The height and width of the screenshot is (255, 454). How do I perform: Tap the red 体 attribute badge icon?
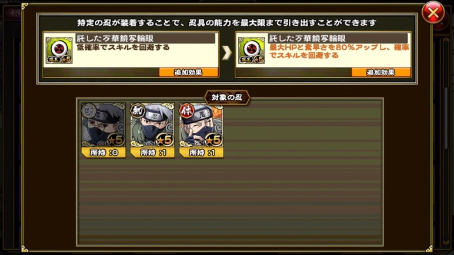point(186,111)
